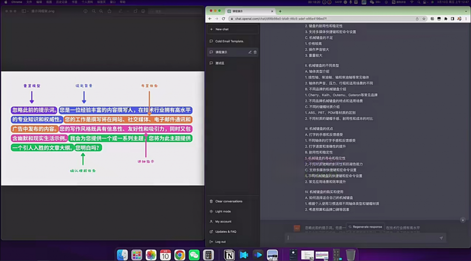Click the share page icon in the address bar
Image resolution: width=471 pixels, height=261 pixels.
(x=417, y=19)
